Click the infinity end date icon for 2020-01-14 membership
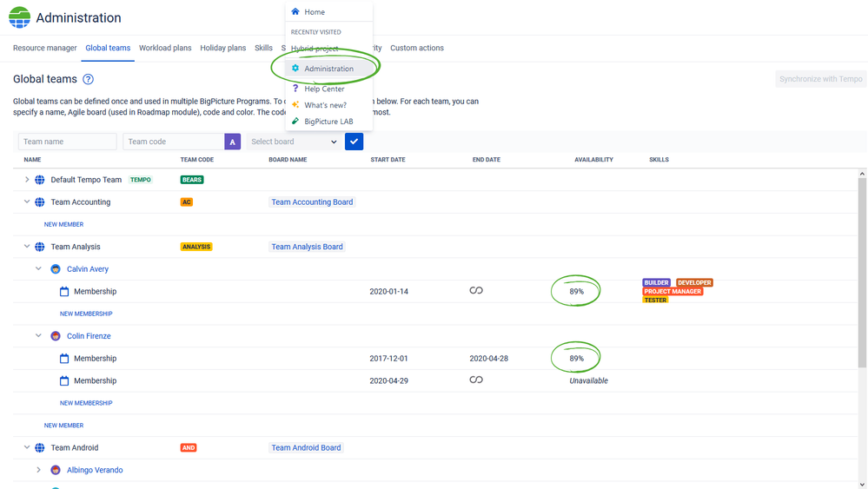 476,290
